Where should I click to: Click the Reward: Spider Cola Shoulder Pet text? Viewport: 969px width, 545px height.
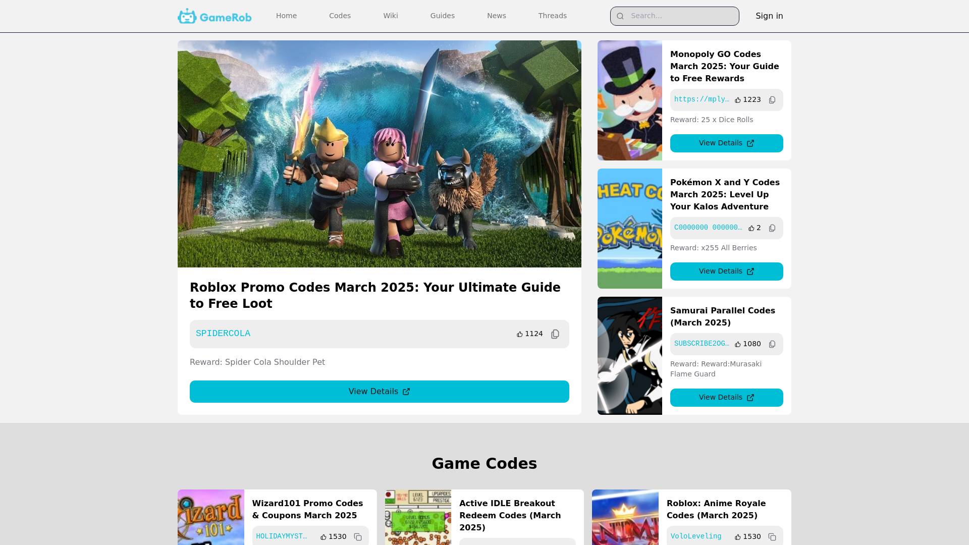click(257, 362)
